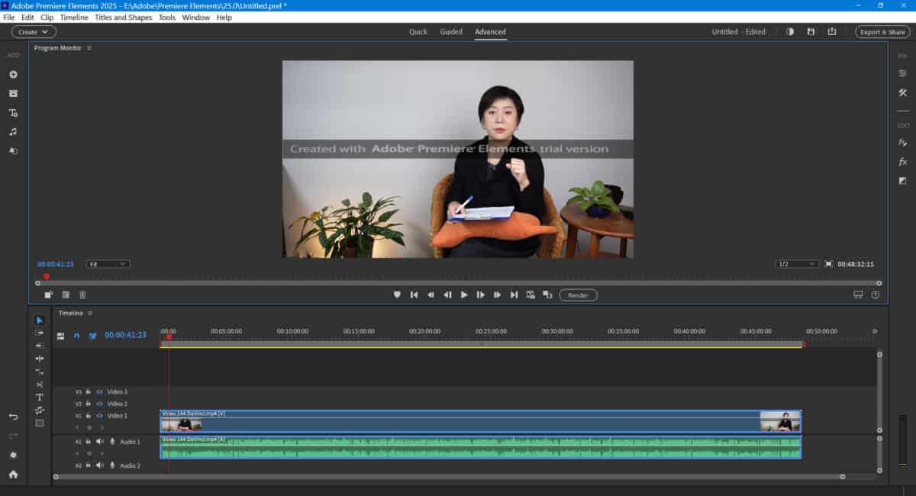Select the Razor scissors tool
Viewport: 916px width, 496px height.
pos(40,385)
